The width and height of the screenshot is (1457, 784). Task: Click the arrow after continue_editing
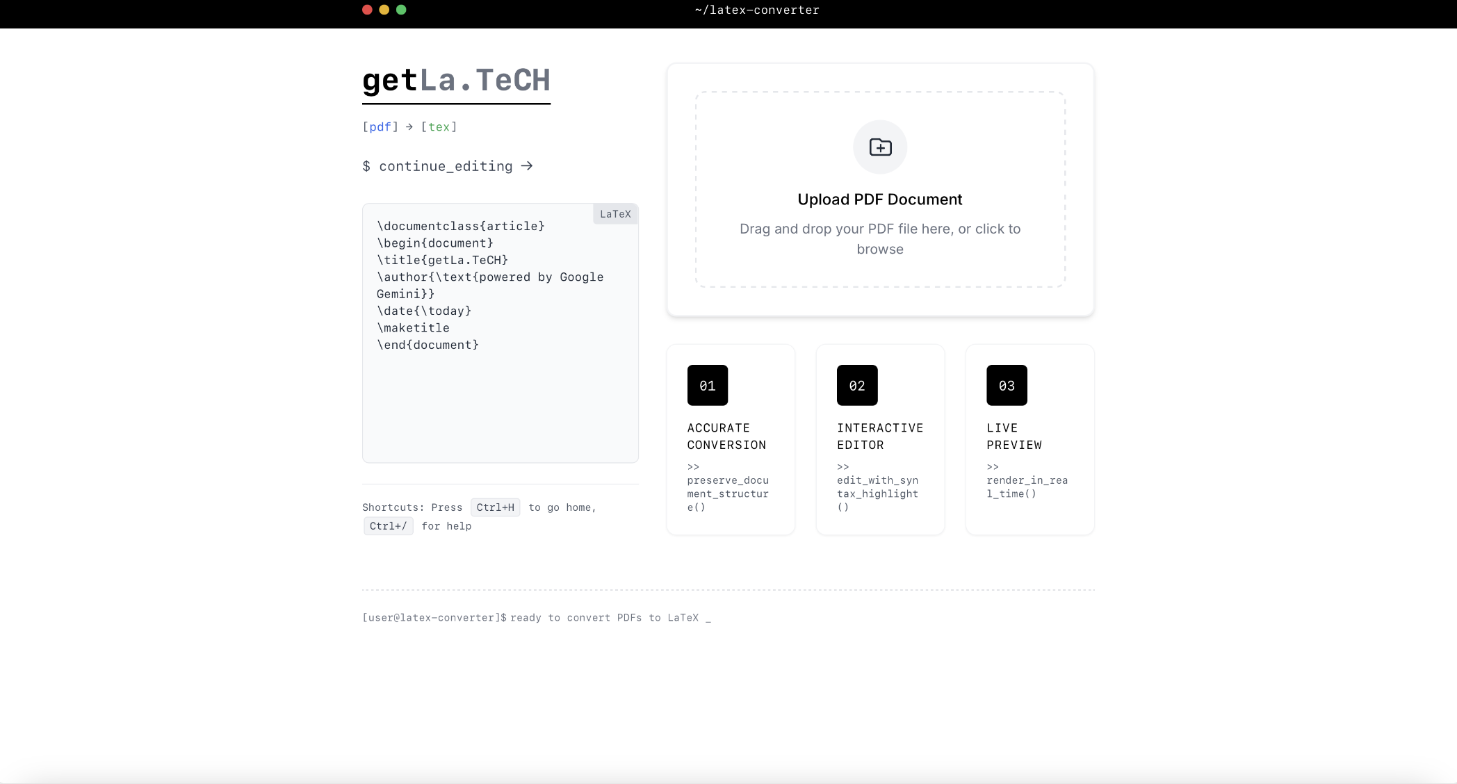[x=527, y=166]
